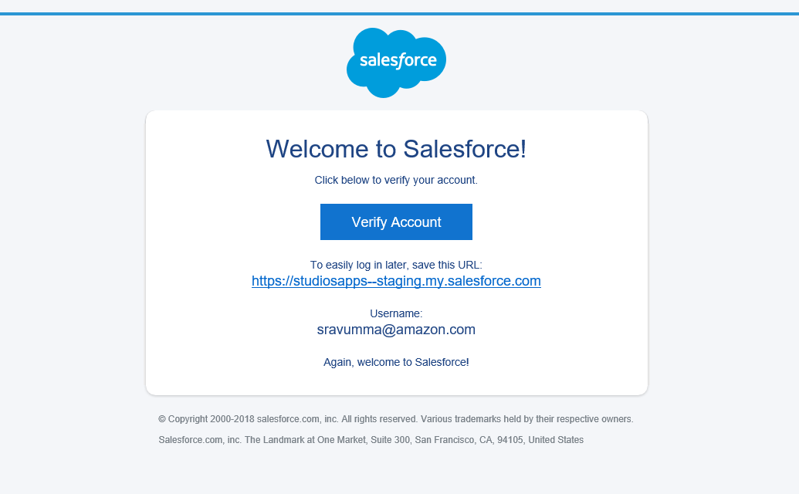Click "The Landmark at One Market" text
799x494 pixels.
(x=305, y=439)
